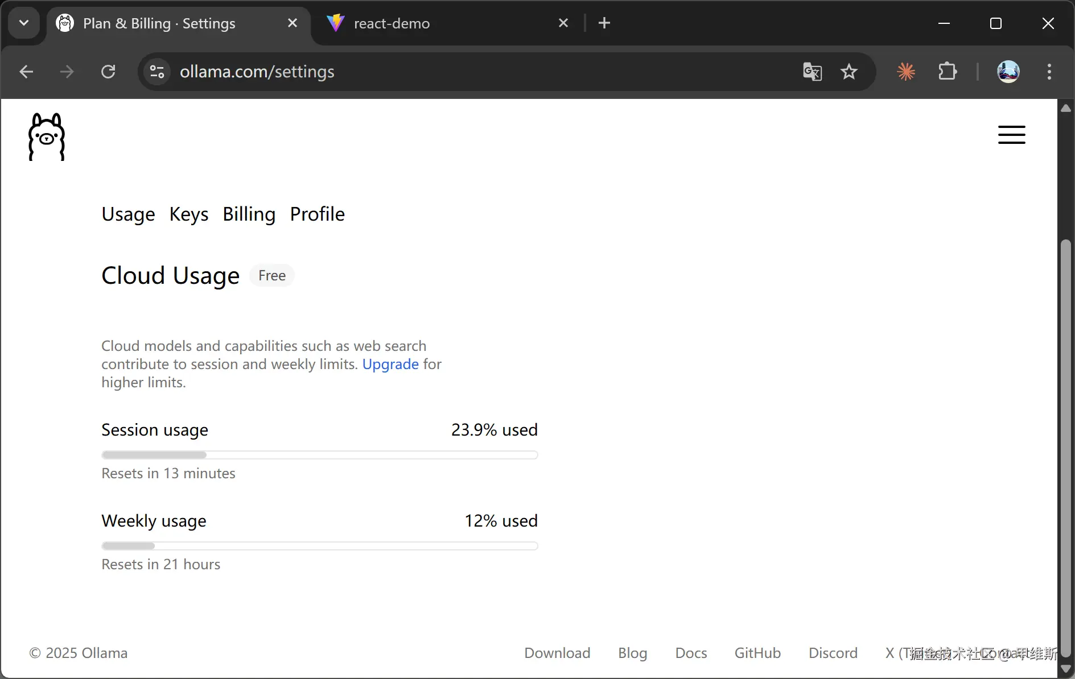Open the Google Translate page icon

(x=812, y=72)
